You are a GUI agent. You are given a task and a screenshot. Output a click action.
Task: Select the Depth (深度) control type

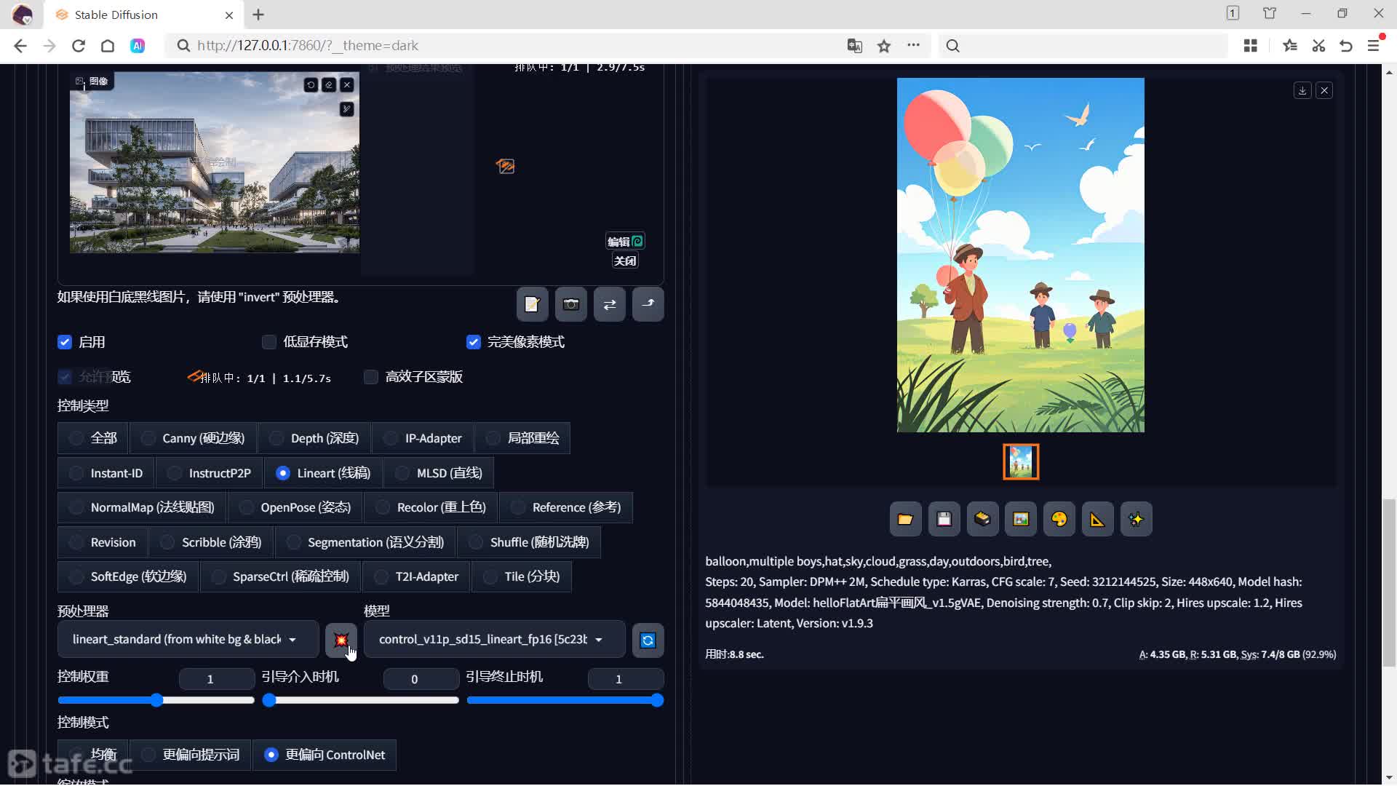(314, 438)
